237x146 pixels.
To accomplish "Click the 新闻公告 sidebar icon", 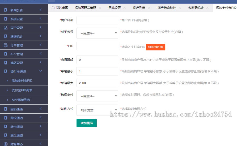I will [x=6, y=10].
